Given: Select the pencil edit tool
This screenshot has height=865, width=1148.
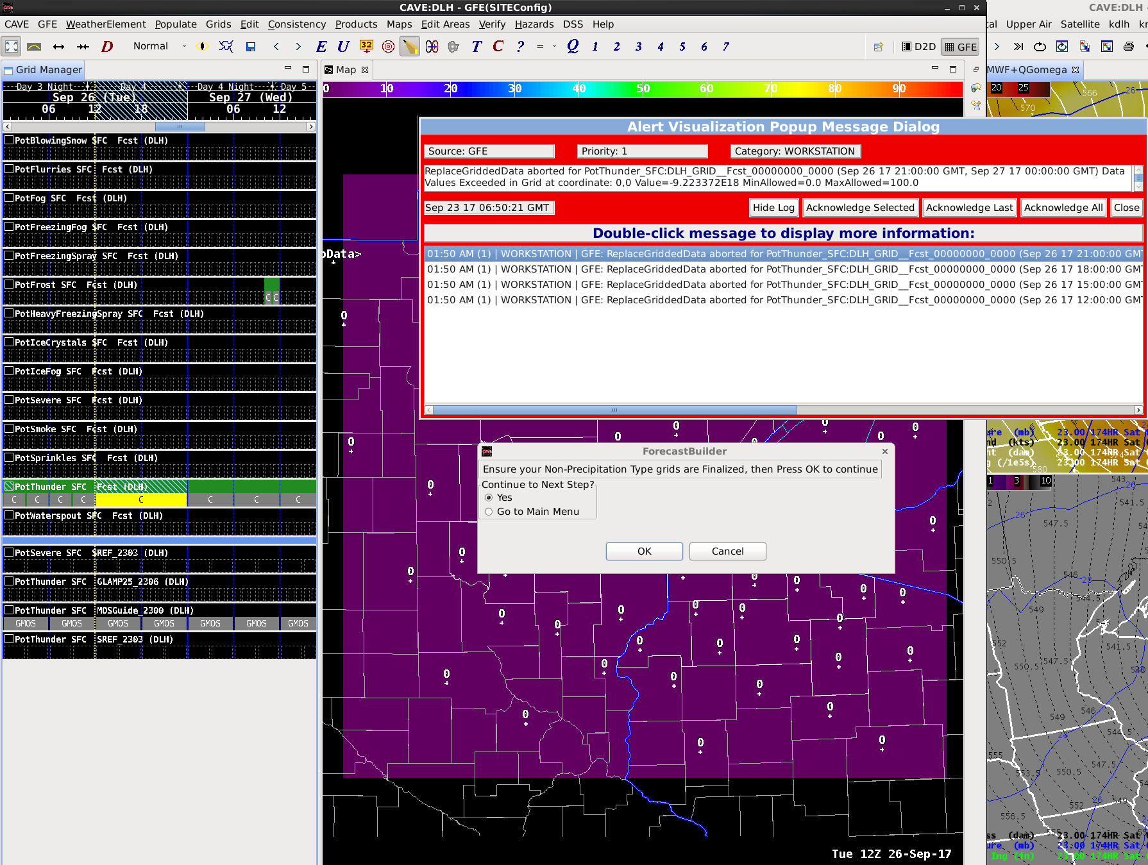Looking at the screenshot, I should coord(410,47).
